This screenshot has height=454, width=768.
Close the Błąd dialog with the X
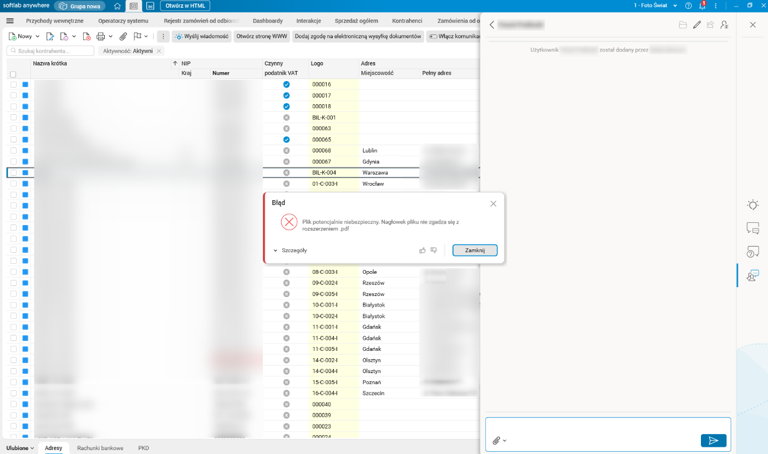494,203
